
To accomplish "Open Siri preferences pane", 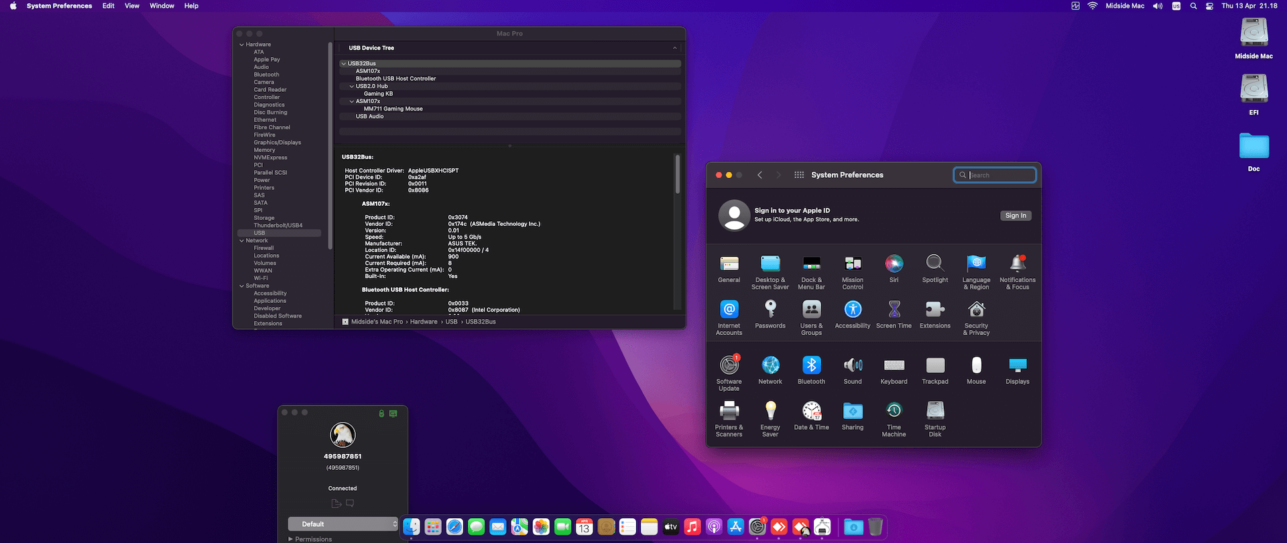I will (894, 268).
